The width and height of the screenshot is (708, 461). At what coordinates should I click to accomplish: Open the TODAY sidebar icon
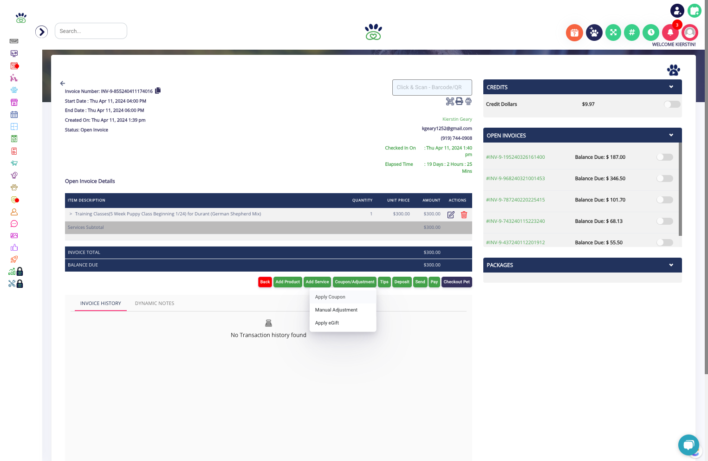coord(14,41)
